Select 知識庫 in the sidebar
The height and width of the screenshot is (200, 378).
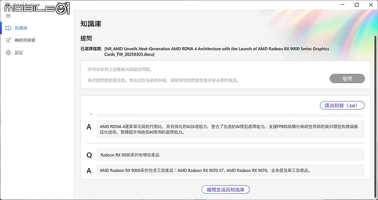21,28
